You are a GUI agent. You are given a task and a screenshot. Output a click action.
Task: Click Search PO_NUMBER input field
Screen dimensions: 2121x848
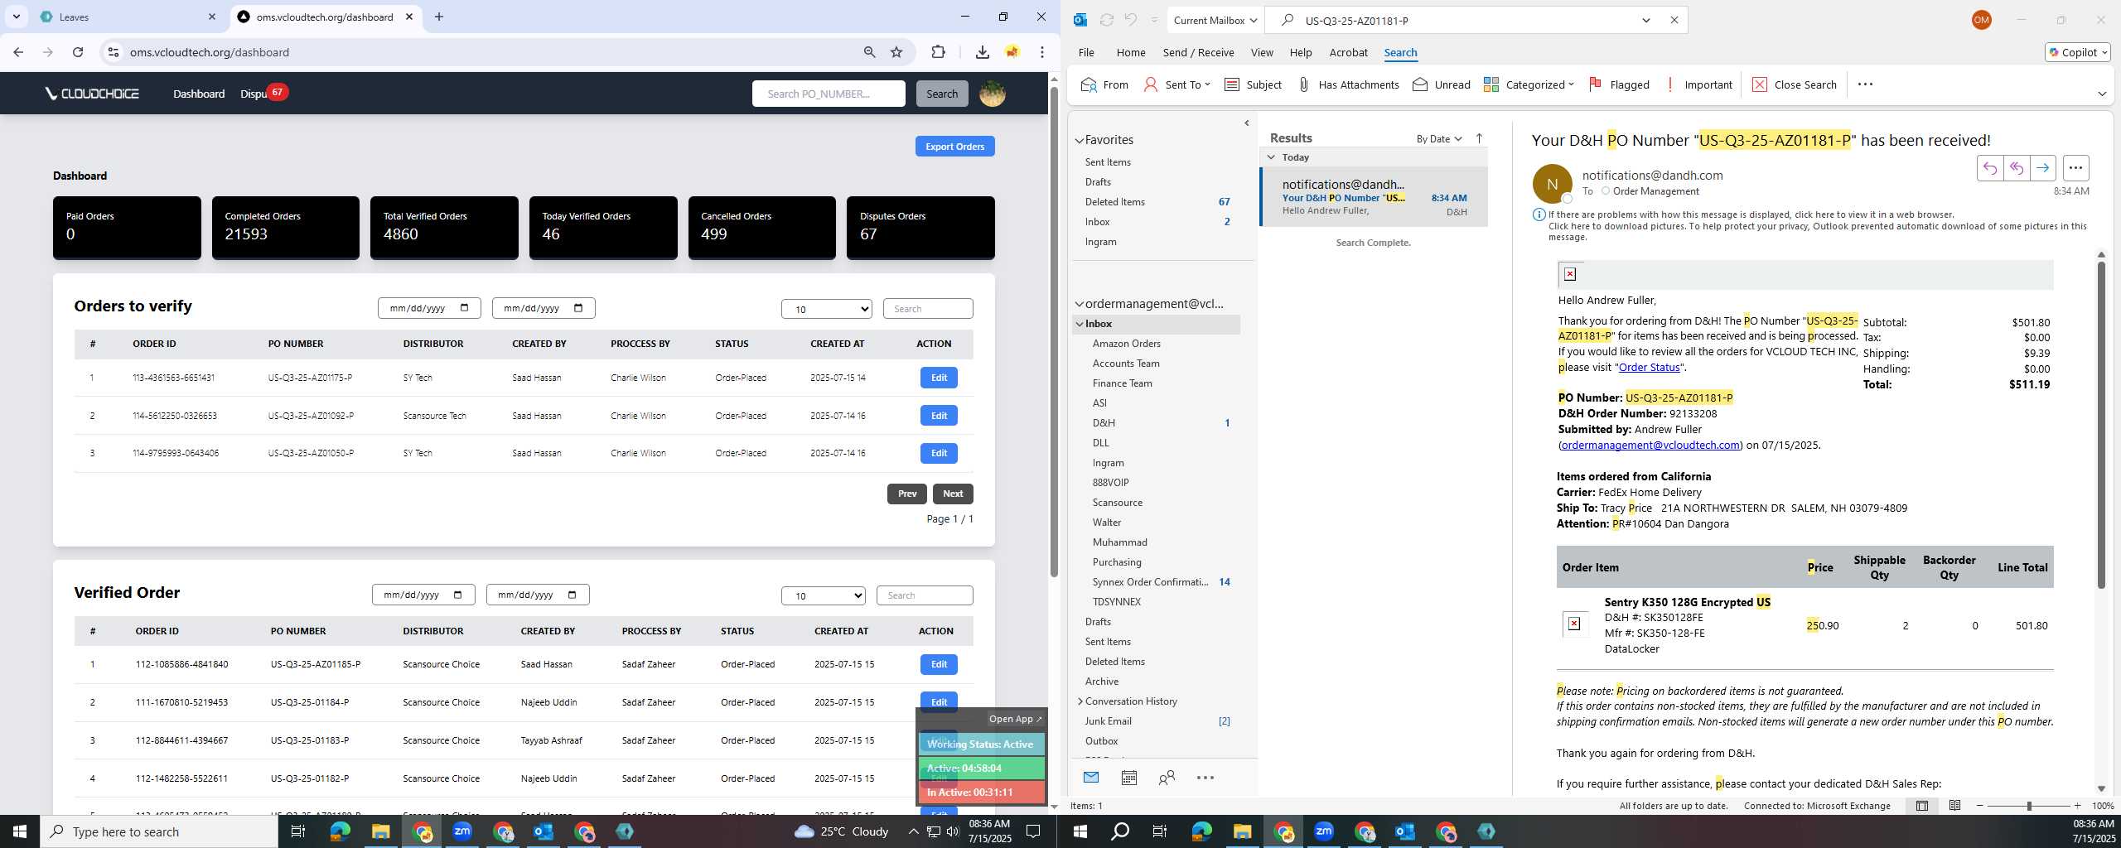[x=828, y=94]
